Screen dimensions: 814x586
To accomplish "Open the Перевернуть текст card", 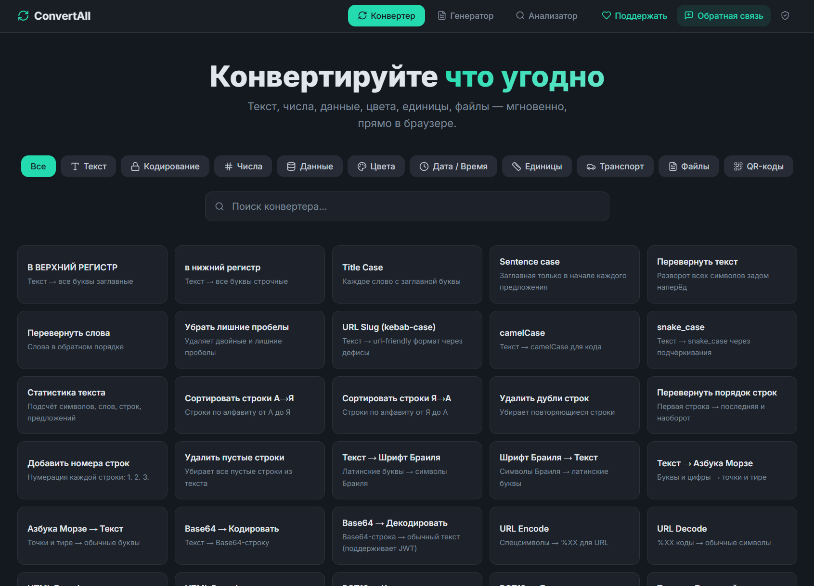I will pyautogui.click(x=722, y=275).
